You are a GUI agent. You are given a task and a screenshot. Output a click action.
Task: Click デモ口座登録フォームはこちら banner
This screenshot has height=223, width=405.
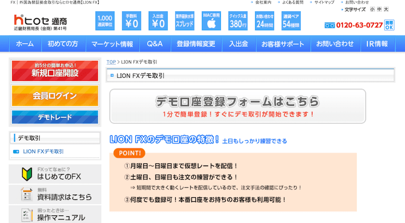tap(237, 106)
